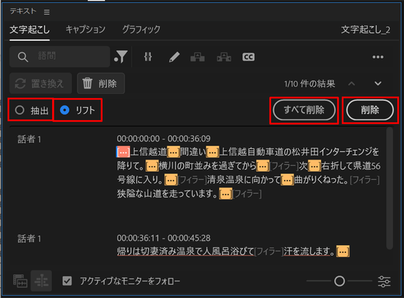Click the text 狭隘な山道を走っています。
This screenshot has height=298, width=404.
[167, 193]
